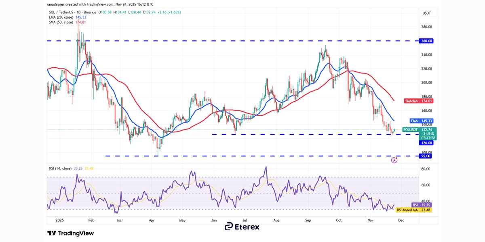Click the Eterex logo watermark
This screenshot has width=485, height=242.
pyautogui.click(x=242, y=227)
